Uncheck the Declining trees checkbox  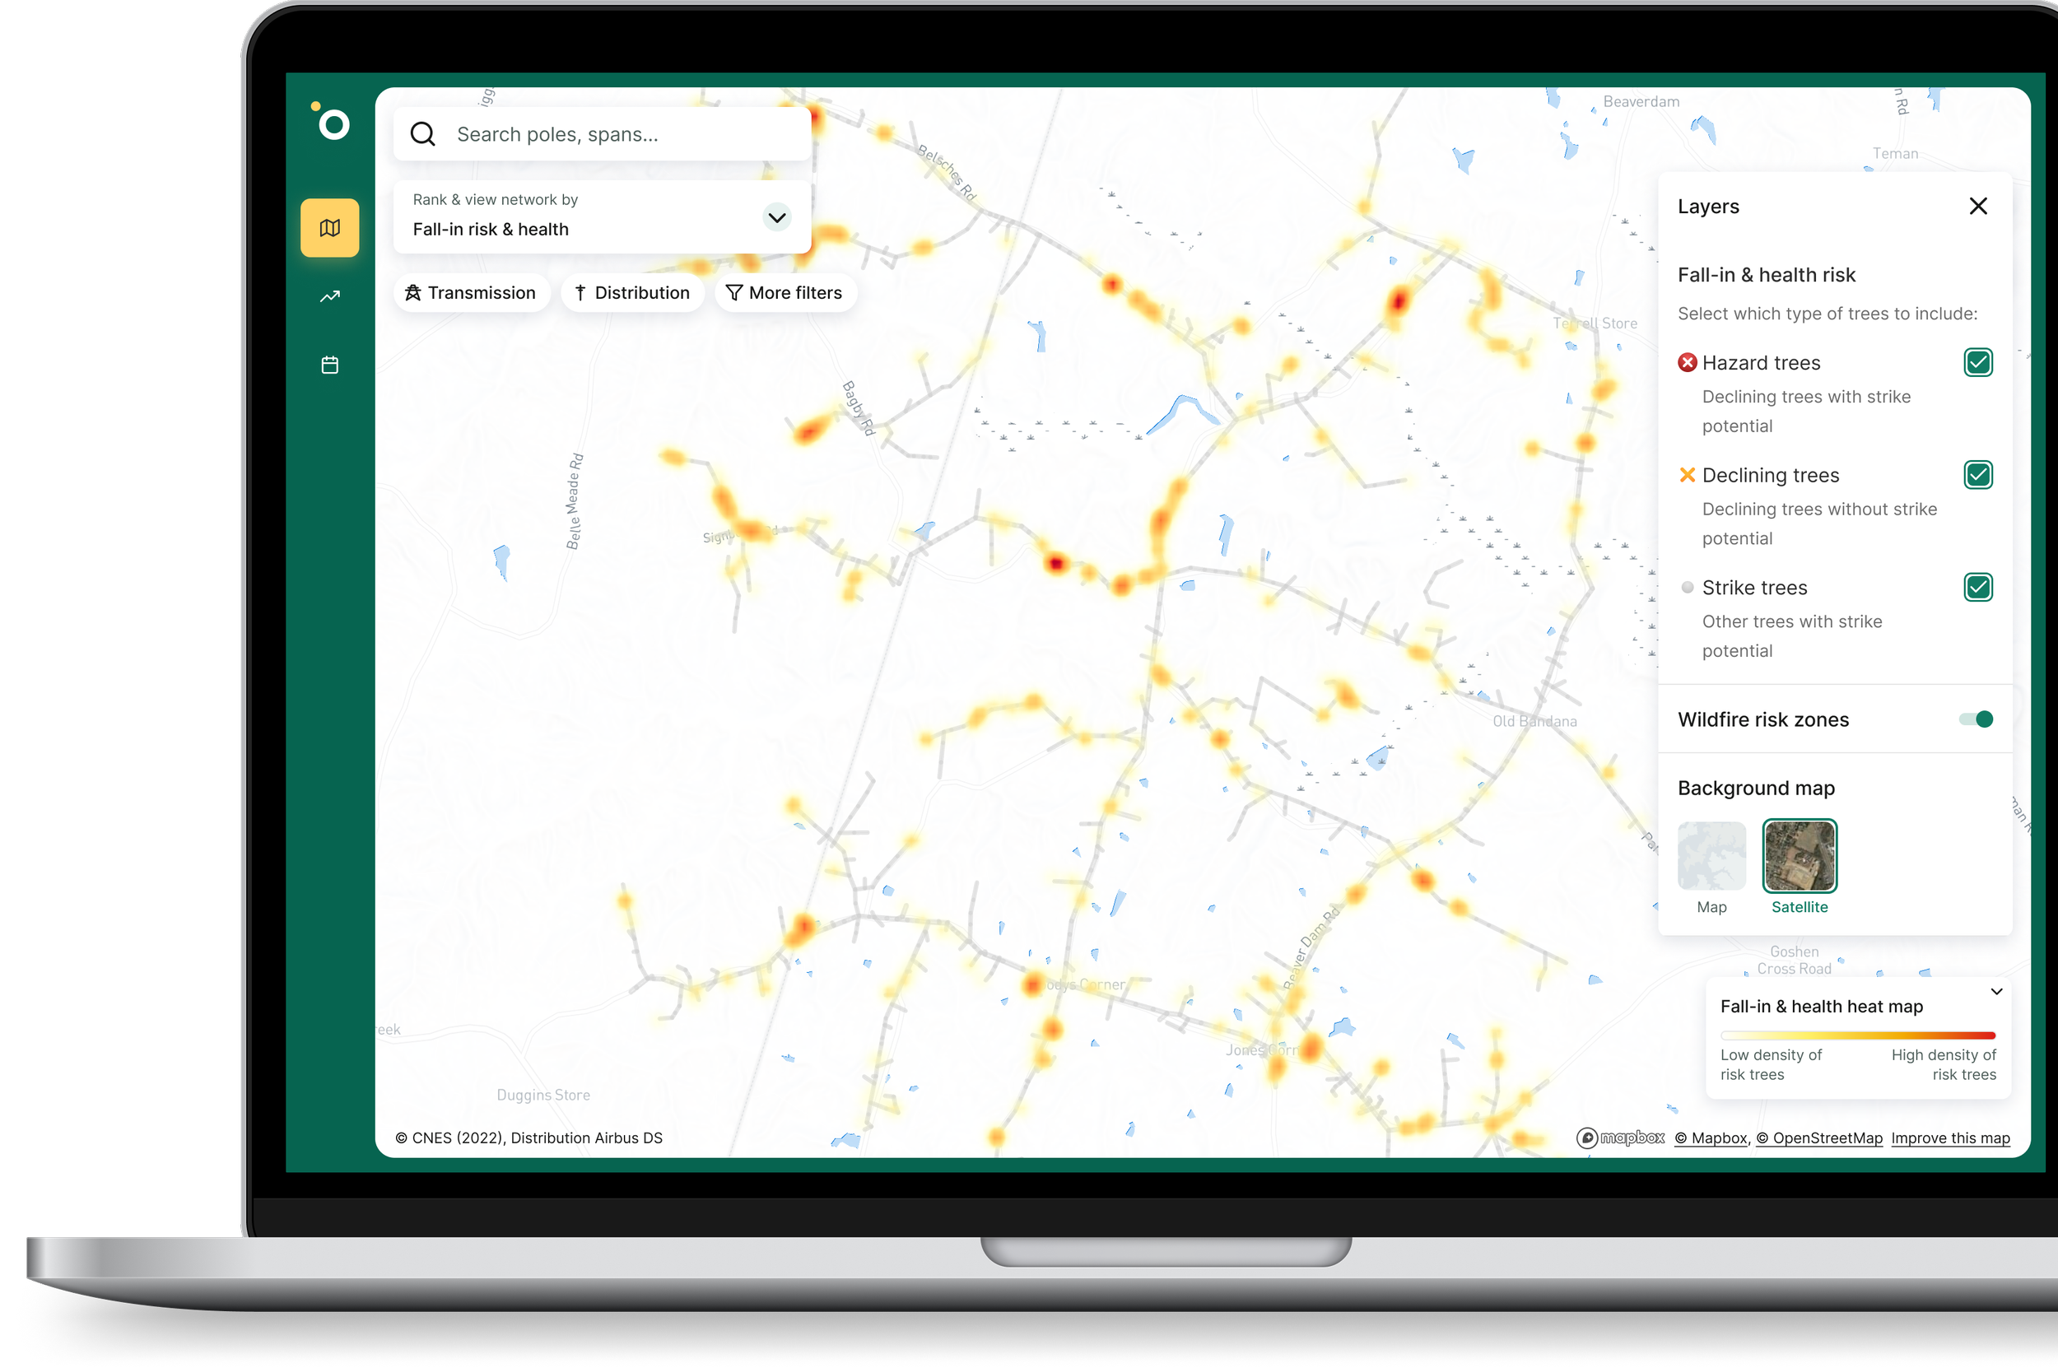coord(1978,475)
